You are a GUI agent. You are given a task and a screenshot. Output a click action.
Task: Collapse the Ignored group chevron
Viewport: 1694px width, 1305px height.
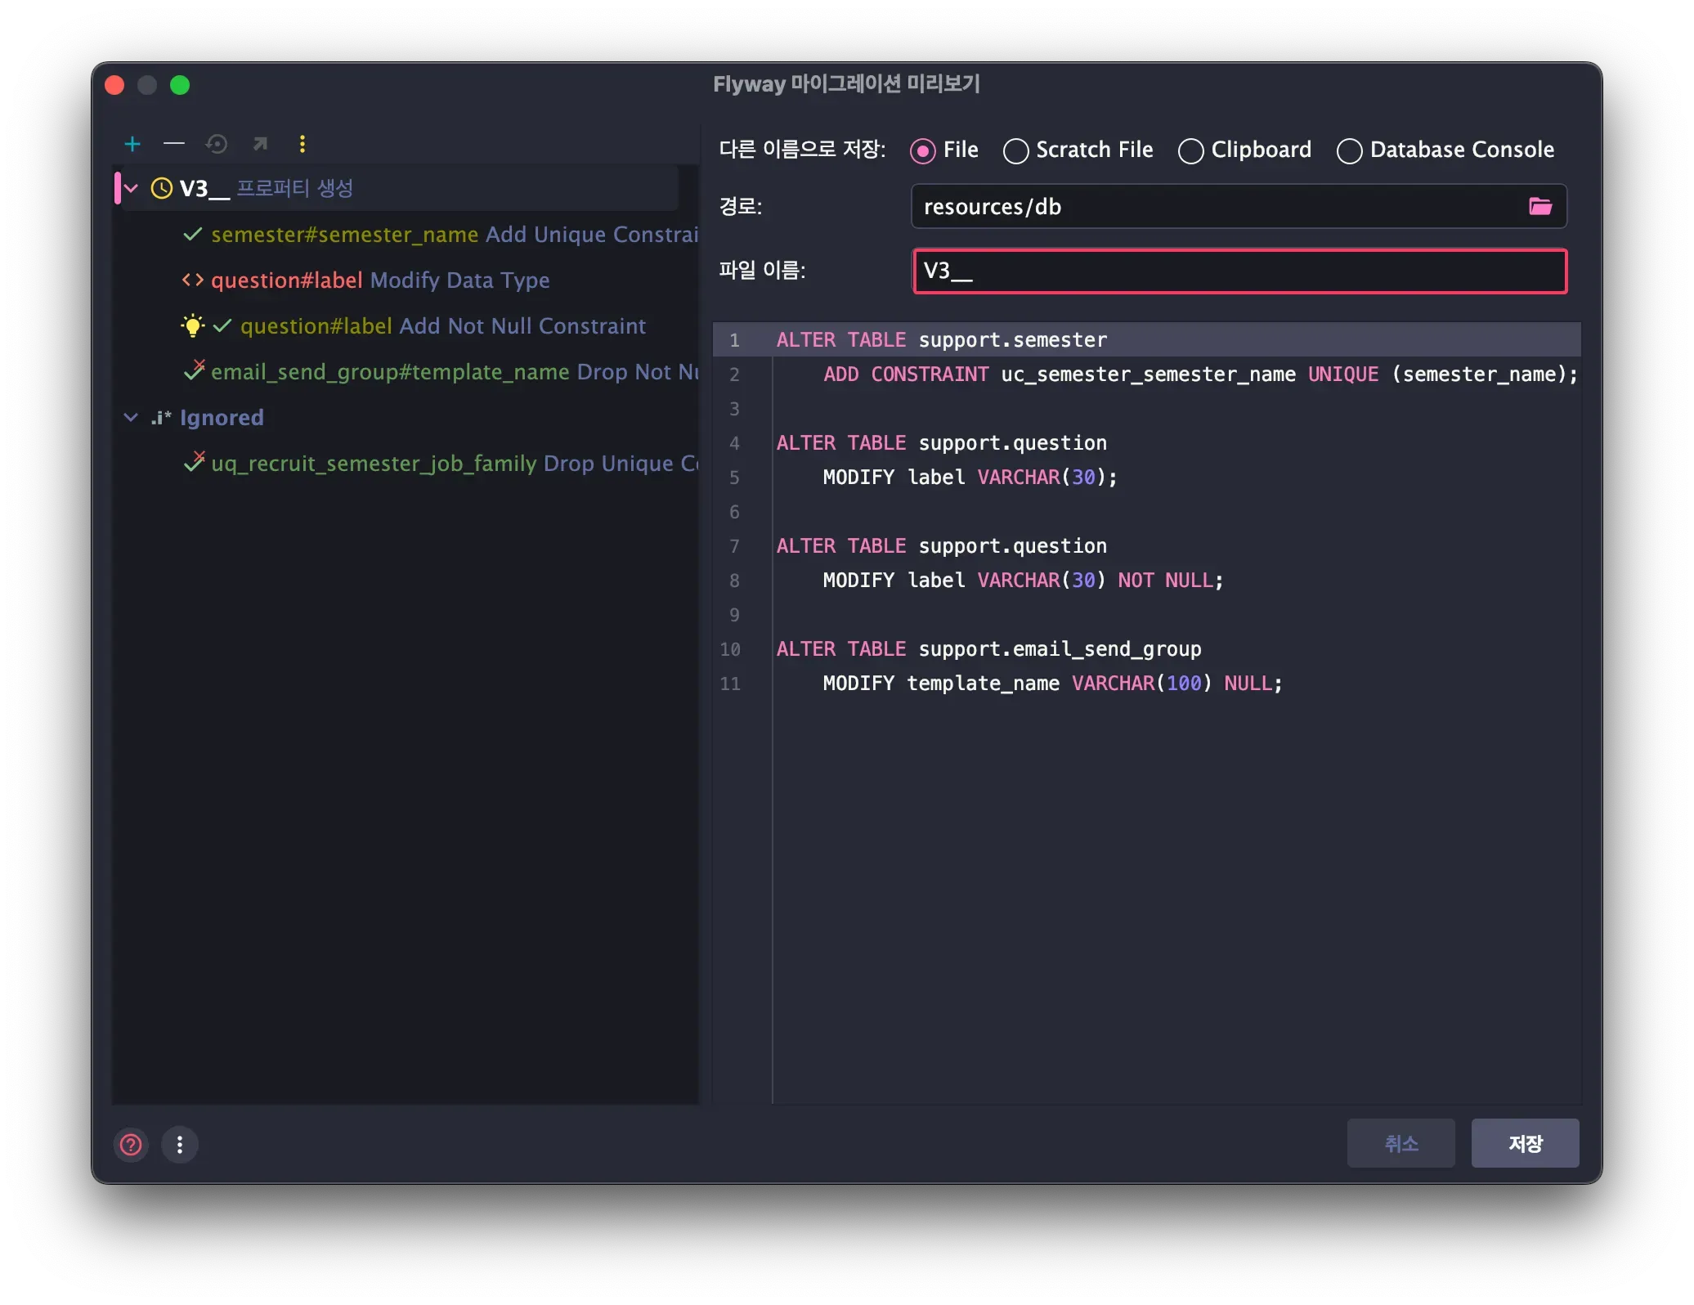[x=131, y=418]
